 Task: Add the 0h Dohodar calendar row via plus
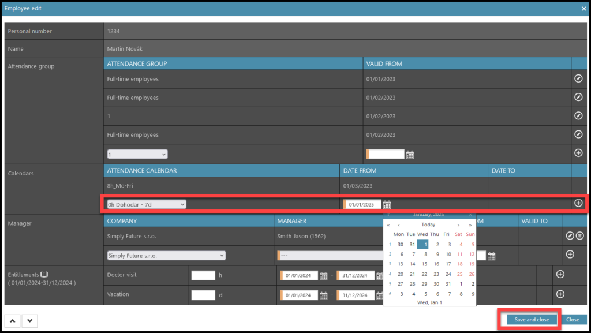(578, 203)
